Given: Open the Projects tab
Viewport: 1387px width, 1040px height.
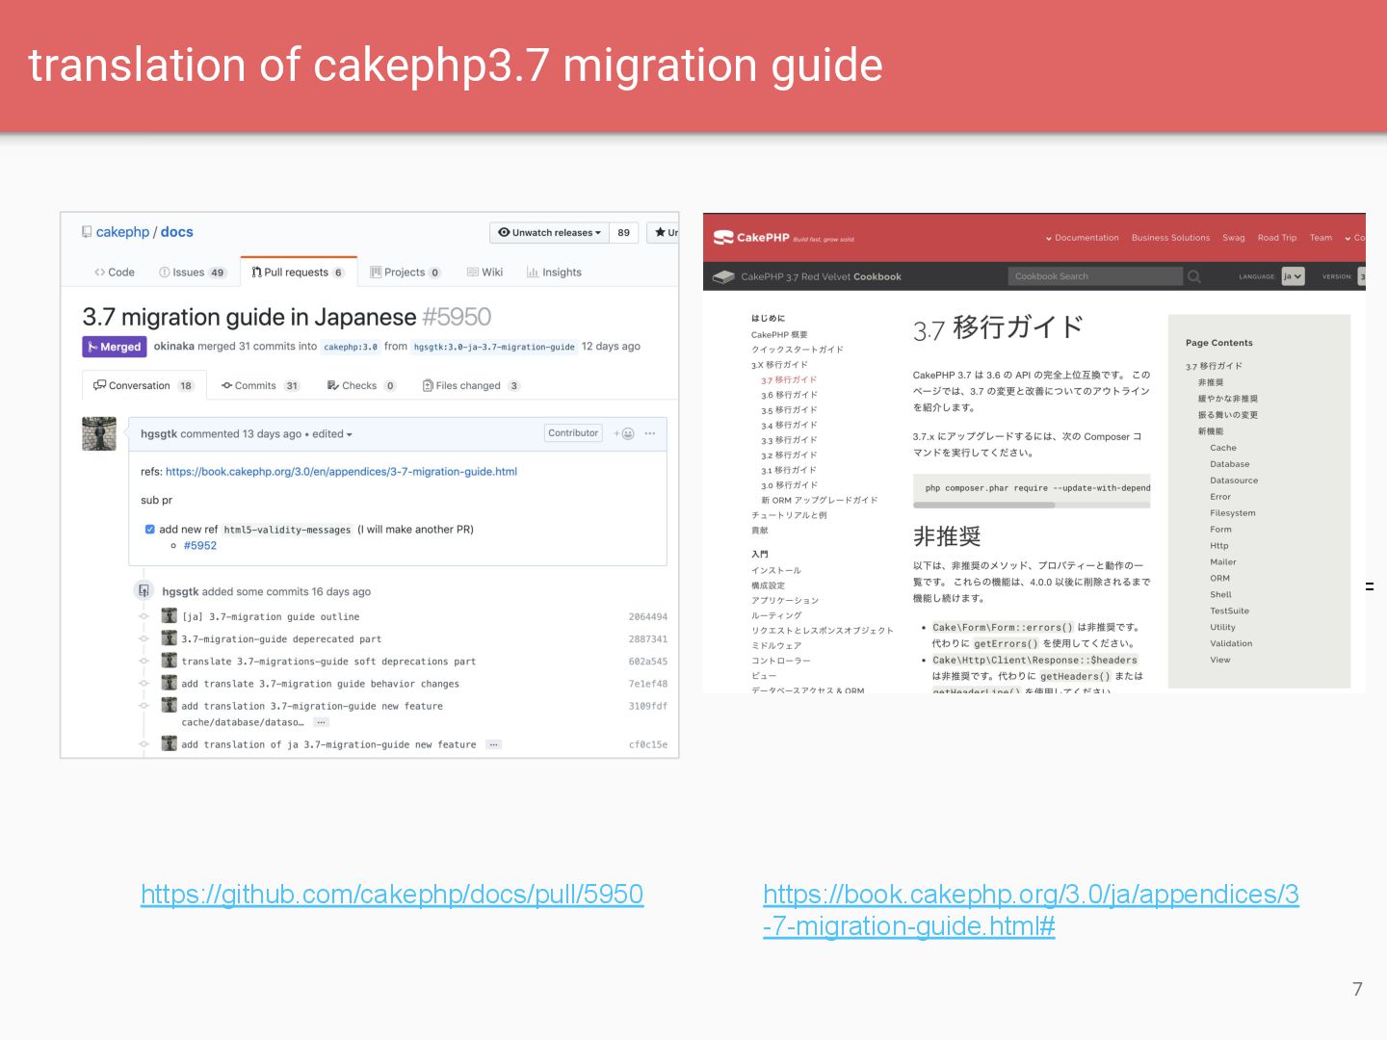Looking at the screenshot, I should [406, 273].
